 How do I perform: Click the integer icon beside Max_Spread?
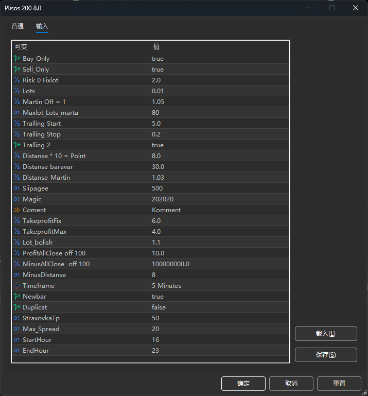[17, 329]
